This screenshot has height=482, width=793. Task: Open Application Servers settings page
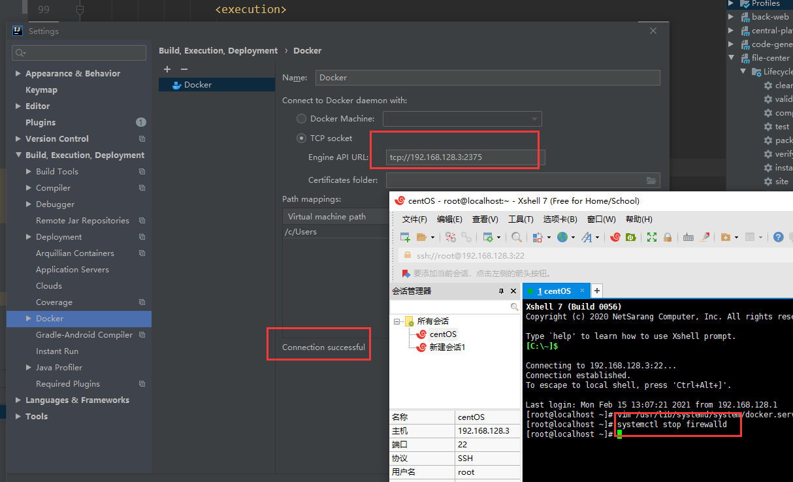[73, 270]
